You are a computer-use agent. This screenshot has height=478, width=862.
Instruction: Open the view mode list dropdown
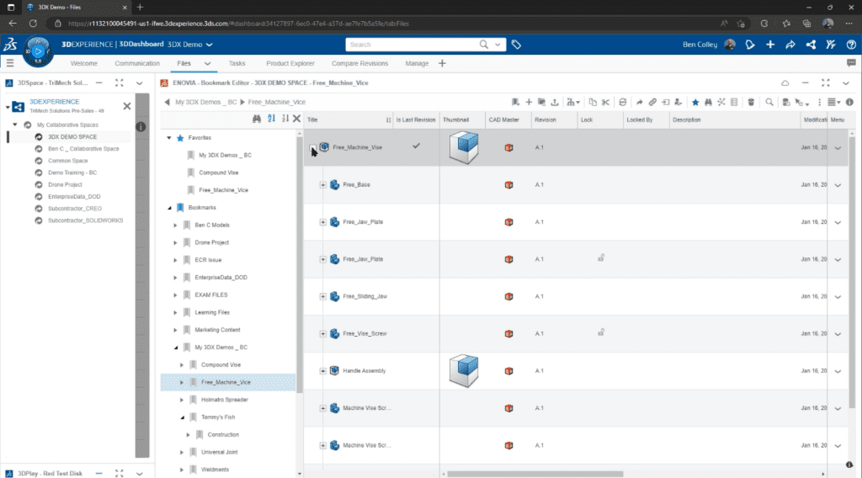(834, 102)
